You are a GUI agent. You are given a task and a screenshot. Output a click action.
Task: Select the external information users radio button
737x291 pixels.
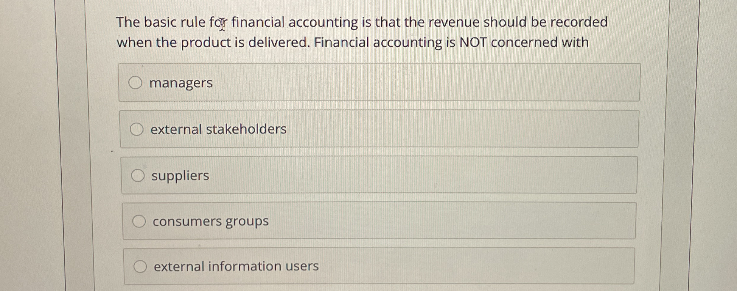(140, 266)
